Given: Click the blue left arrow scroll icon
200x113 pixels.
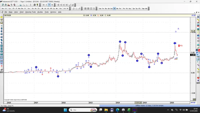Looking at the screenshot, I should pyautogui.click(x=1, y=34).
